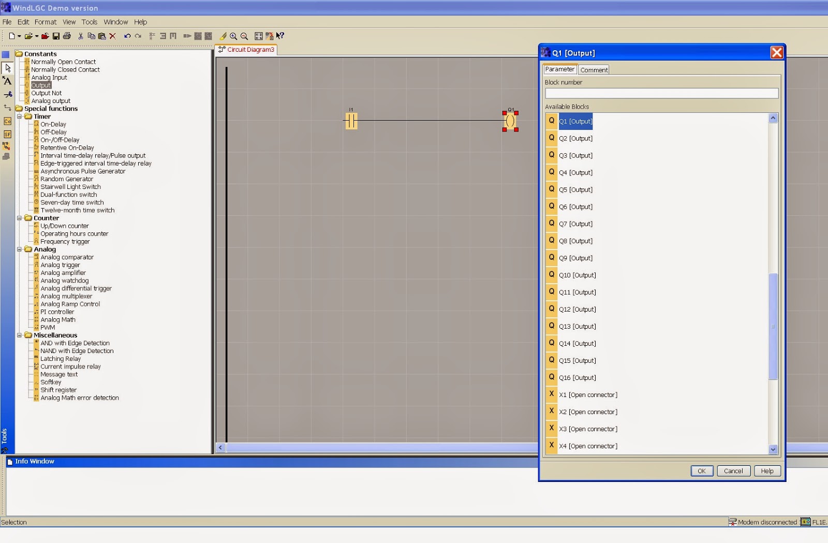The width and height of the screenshot is (828, 543).
Task: Select the text insertion tool
Action: click(x=7, y=81)
